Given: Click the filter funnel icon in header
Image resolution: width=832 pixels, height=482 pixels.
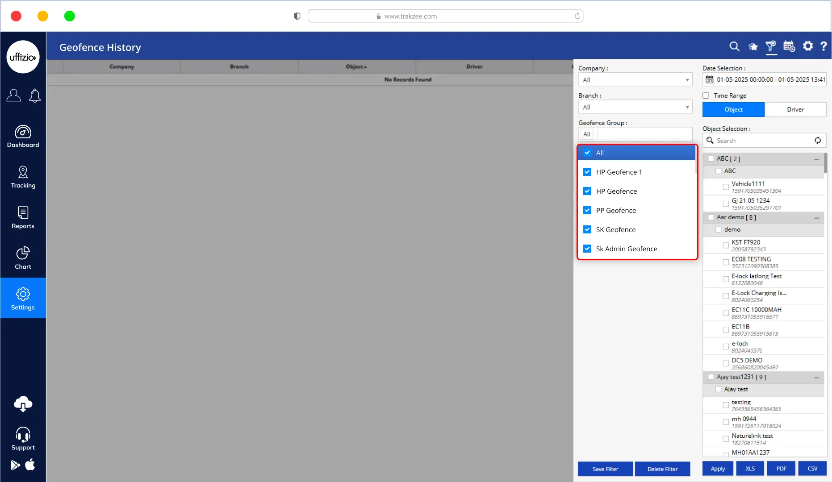Looking at the screenshot, I should point(771,46).
